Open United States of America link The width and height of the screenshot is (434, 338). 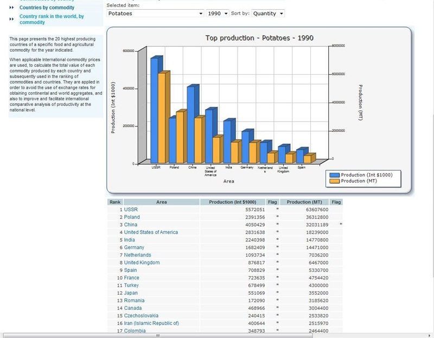pos(151,232)
